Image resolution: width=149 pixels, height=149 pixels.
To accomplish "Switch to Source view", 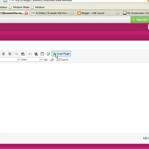I will pos(62,60).
